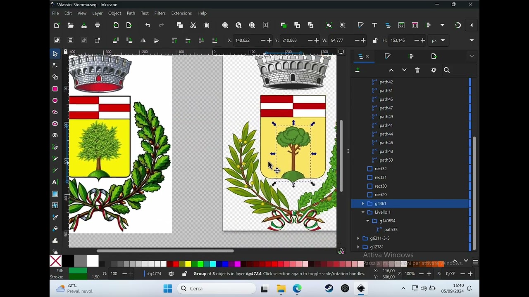The width and height of the screenshot is (529, 297).
Task: Toggle guide lock at ruler corner
Action: [x=65, y=52]
